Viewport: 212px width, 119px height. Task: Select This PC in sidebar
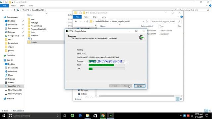point(10,60)
